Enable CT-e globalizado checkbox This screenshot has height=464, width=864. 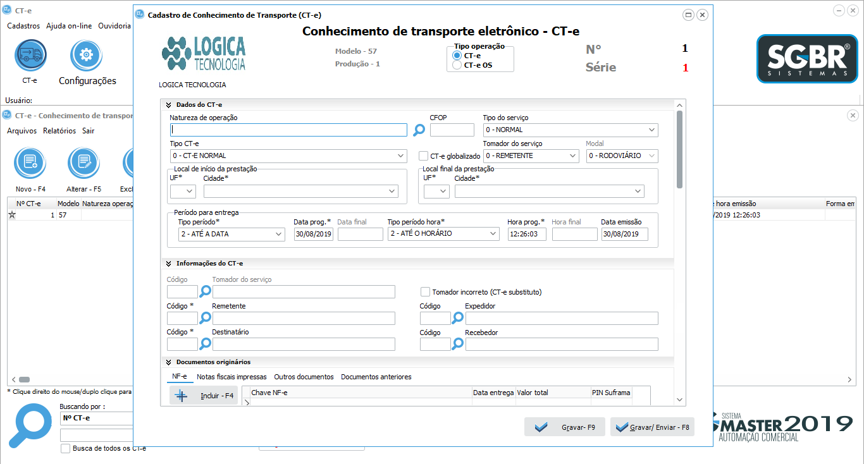pos(424,156)
